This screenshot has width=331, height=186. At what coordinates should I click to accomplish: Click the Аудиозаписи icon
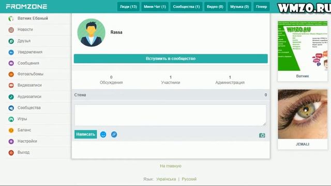[11, 97]
